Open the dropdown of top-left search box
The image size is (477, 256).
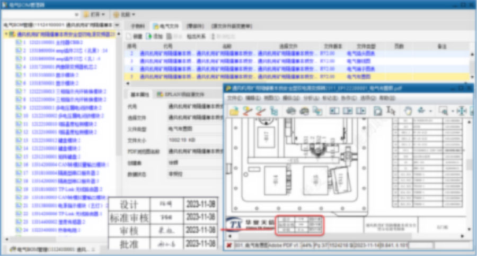click(x=76, y=15)
